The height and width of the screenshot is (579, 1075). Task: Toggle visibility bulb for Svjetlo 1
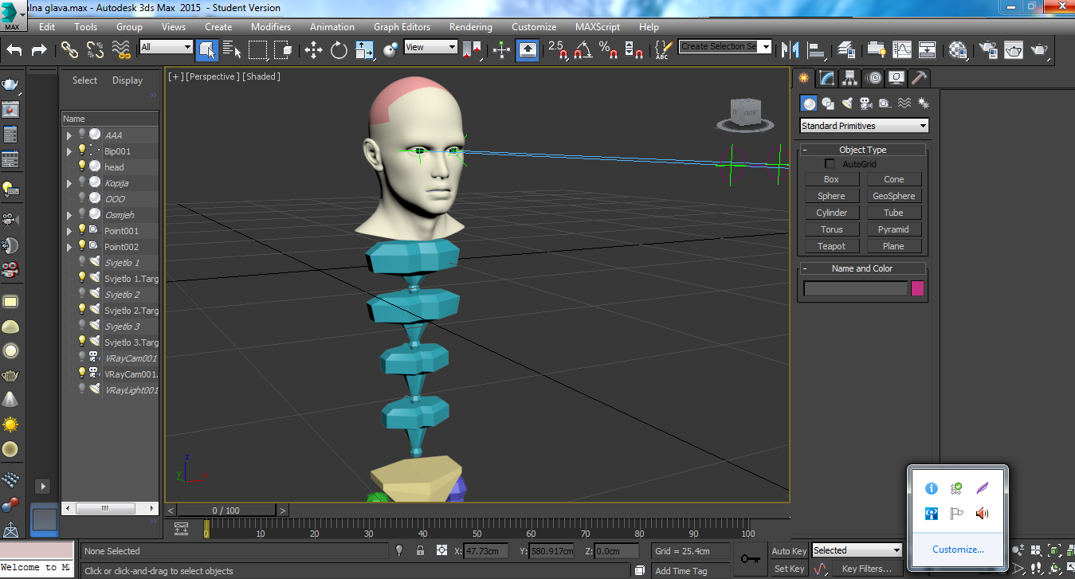tap(81, 262)
